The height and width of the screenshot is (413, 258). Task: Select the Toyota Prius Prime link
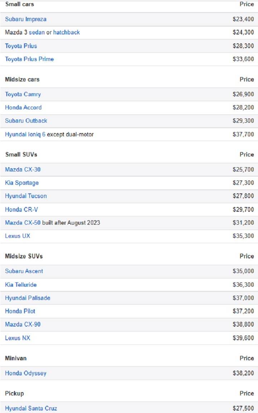tap(29, 59)
